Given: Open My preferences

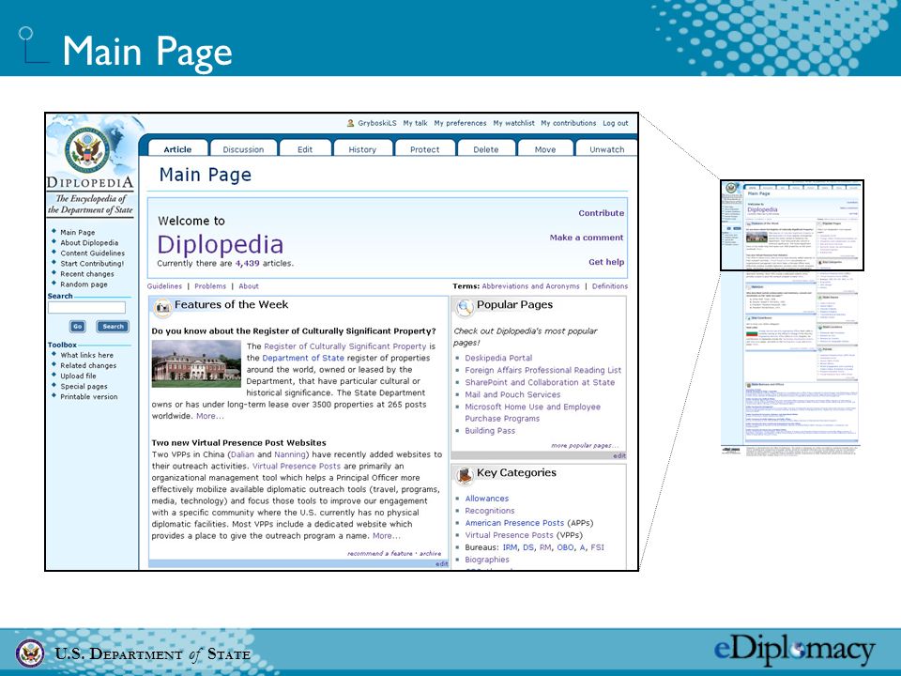Looking at the screenshot, I should (460, 123).
